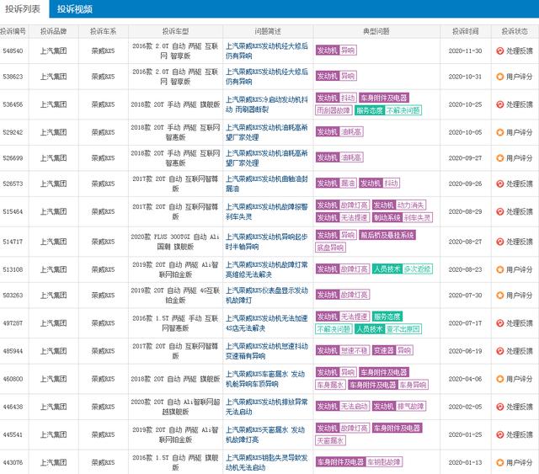Click the 发动机 无法启动 tag
The image size is (539, 474).
pyautogui.click(x=343, y=406)
